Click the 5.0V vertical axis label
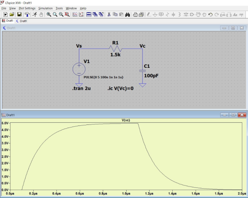The width and height of the screenshot is (248, 198). (x=5, y=123)
